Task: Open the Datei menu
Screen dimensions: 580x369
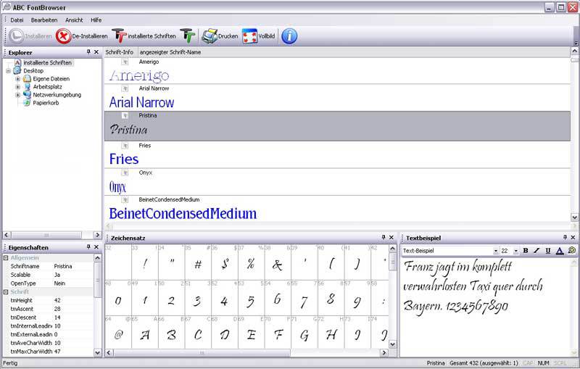Action: click(x=17, y=20)
